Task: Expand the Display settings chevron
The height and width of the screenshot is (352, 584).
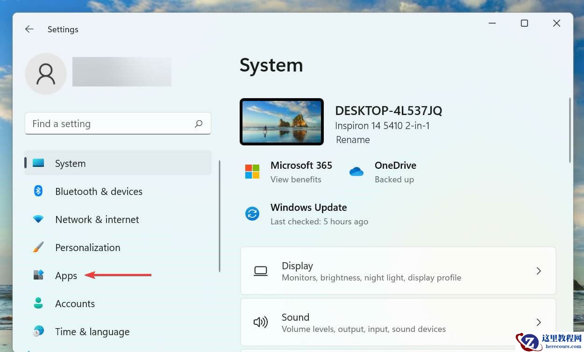Action: tap(539, 271)
